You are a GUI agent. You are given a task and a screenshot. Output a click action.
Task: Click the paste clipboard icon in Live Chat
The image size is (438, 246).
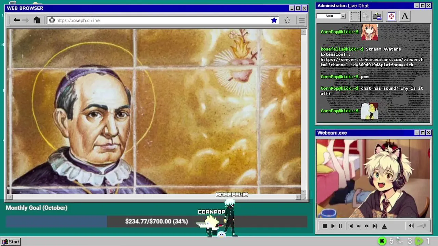click(x=377, y=16)
